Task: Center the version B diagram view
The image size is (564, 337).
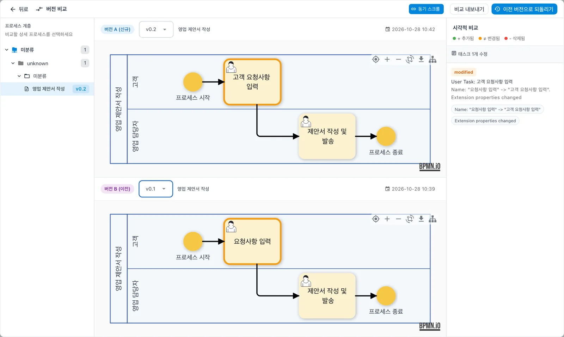Action: pos(376,219)
